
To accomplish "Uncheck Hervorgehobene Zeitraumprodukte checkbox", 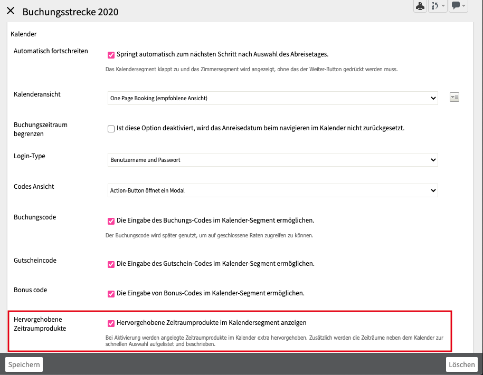I will [111, 323].
